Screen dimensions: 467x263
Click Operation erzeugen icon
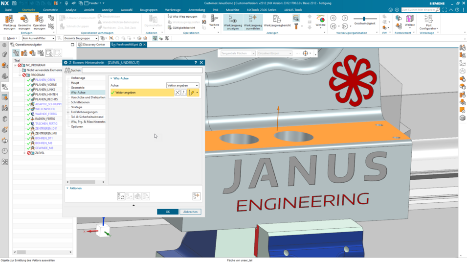[x=39, y=20]
